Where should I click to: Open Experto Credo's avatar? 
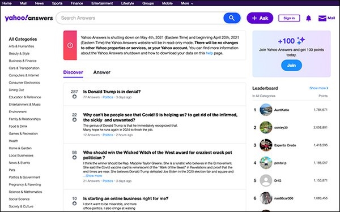[x=266, y=145]
